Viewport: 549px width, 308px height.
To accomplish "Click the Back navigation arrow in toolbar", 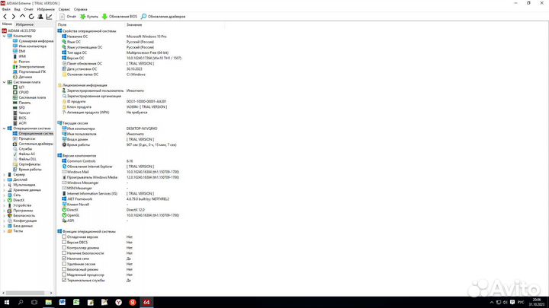I will (5, 16).
